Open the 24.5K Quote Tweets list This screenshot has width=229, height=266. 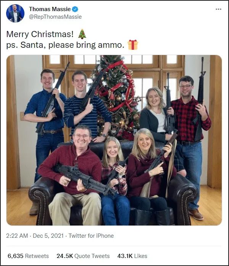(x=83, y=256)
